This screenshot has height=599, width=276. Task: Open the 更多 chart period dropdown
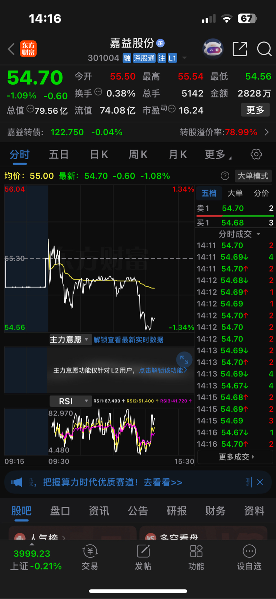point(218,155)
